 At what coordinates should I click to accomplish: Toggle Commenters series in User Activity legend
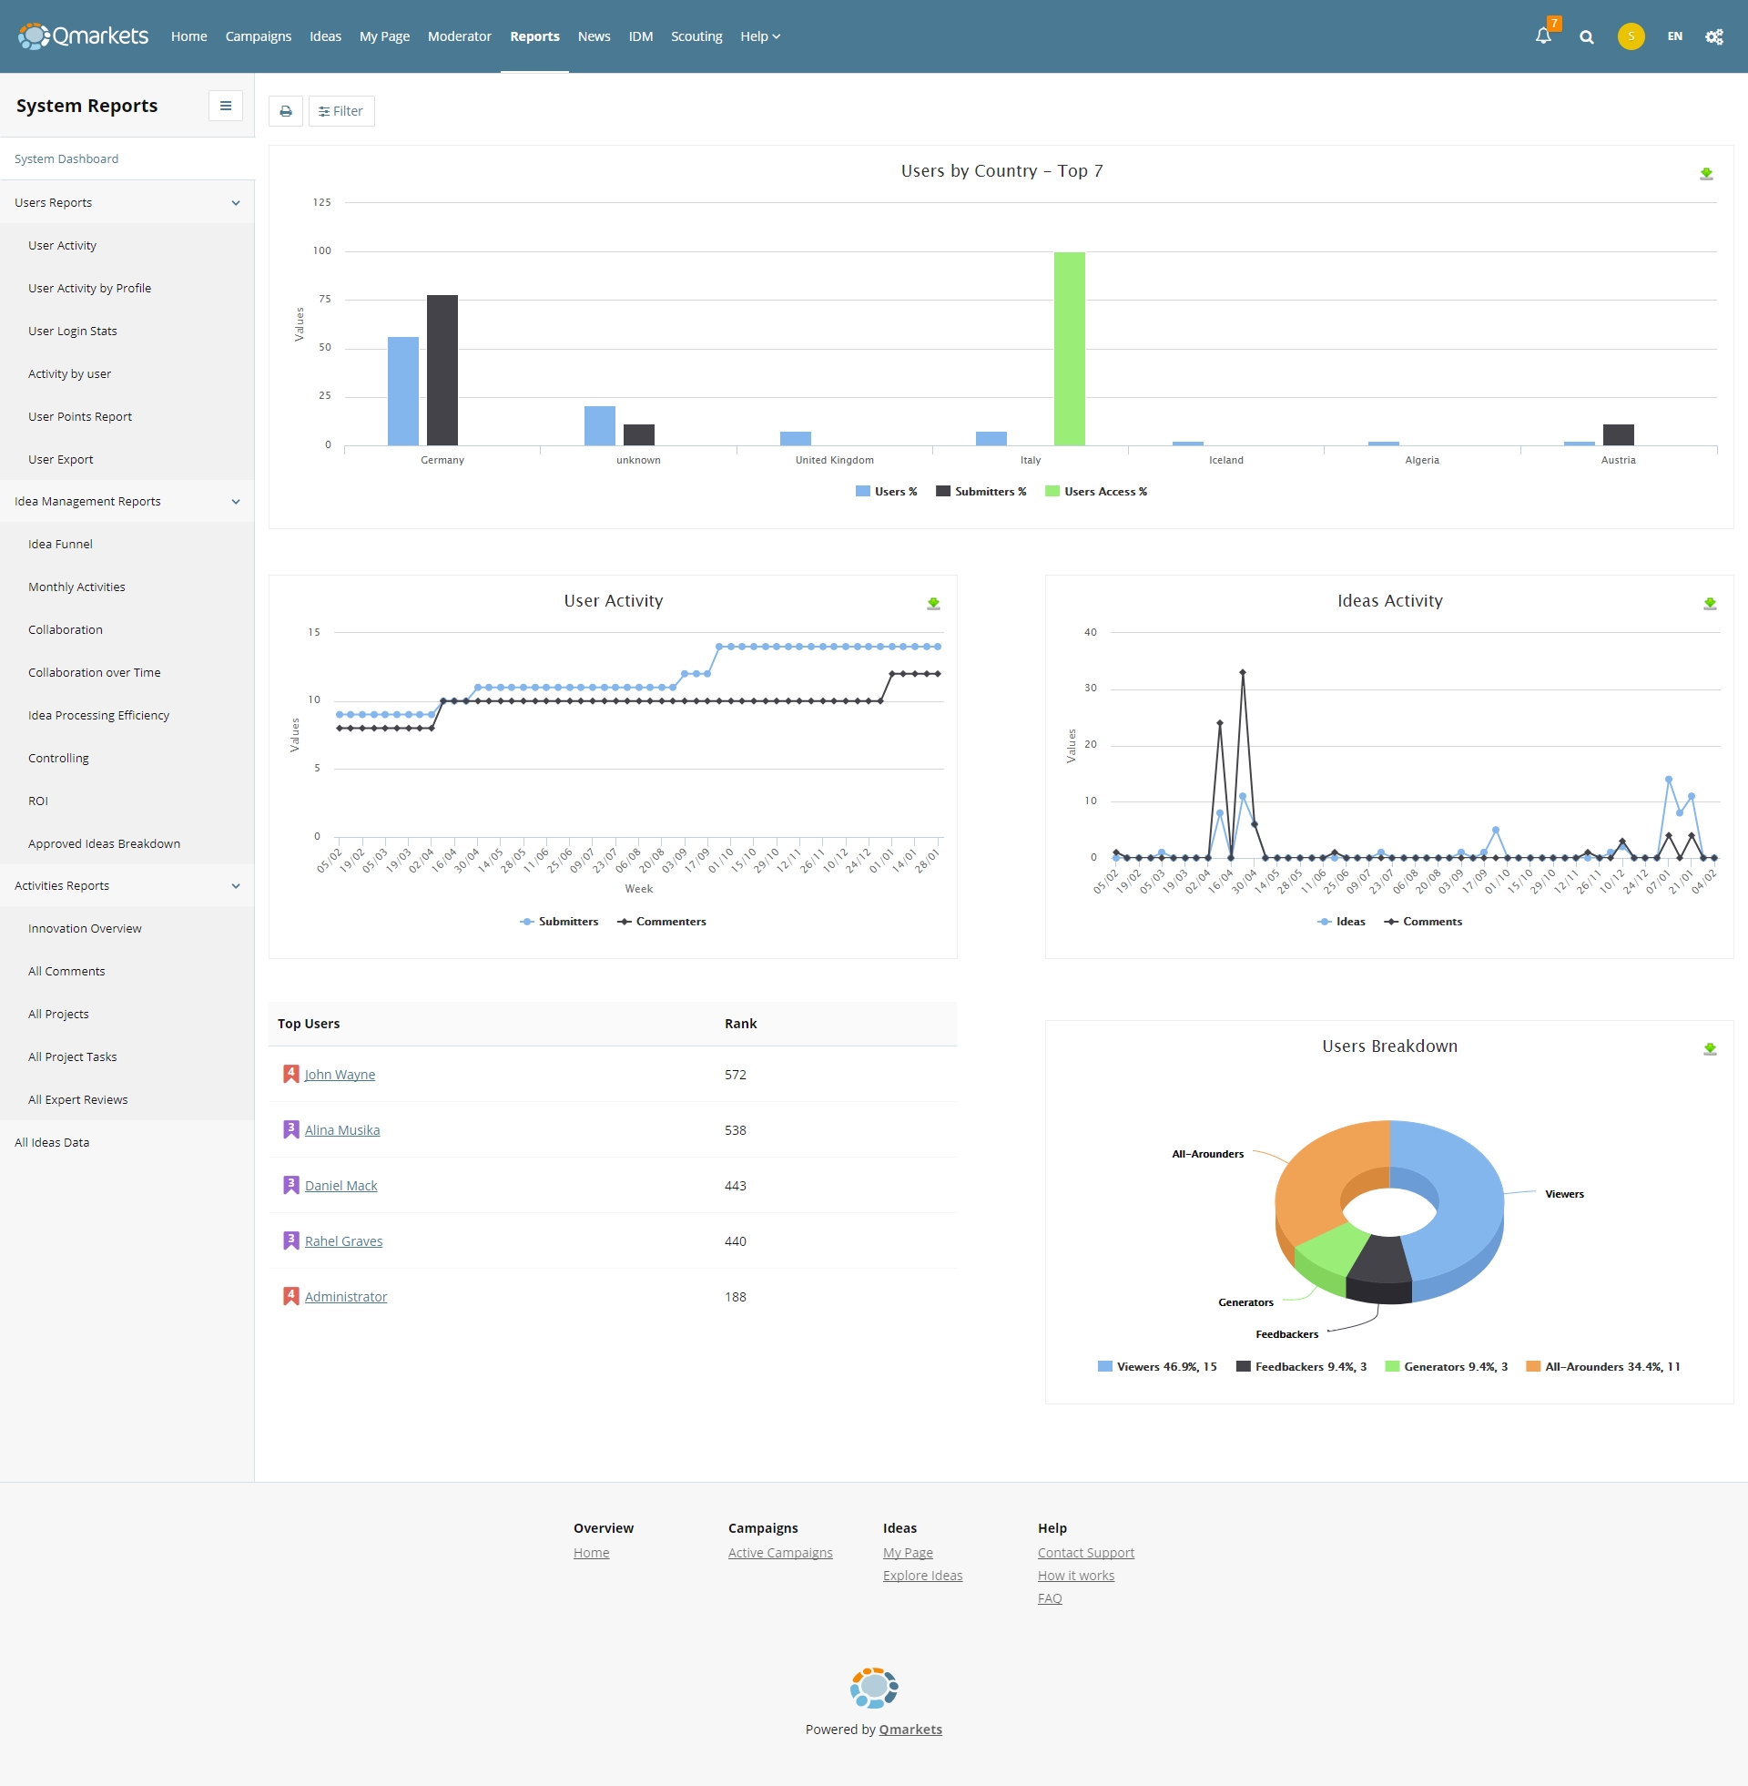661,922
